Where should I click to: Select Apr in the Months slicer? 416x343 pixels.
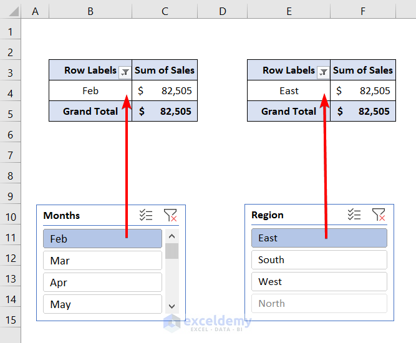[x=102, y=283]
